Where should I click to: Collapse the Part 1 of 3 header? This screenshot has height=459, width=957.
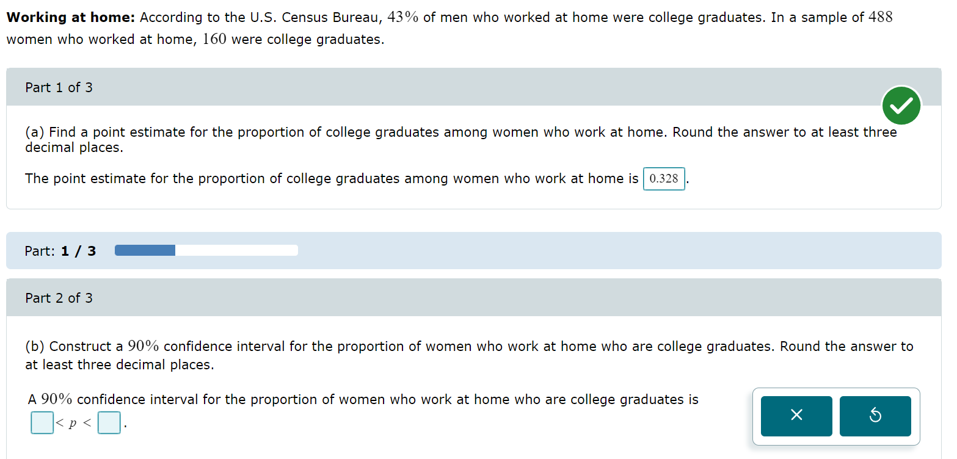[59, 87]
